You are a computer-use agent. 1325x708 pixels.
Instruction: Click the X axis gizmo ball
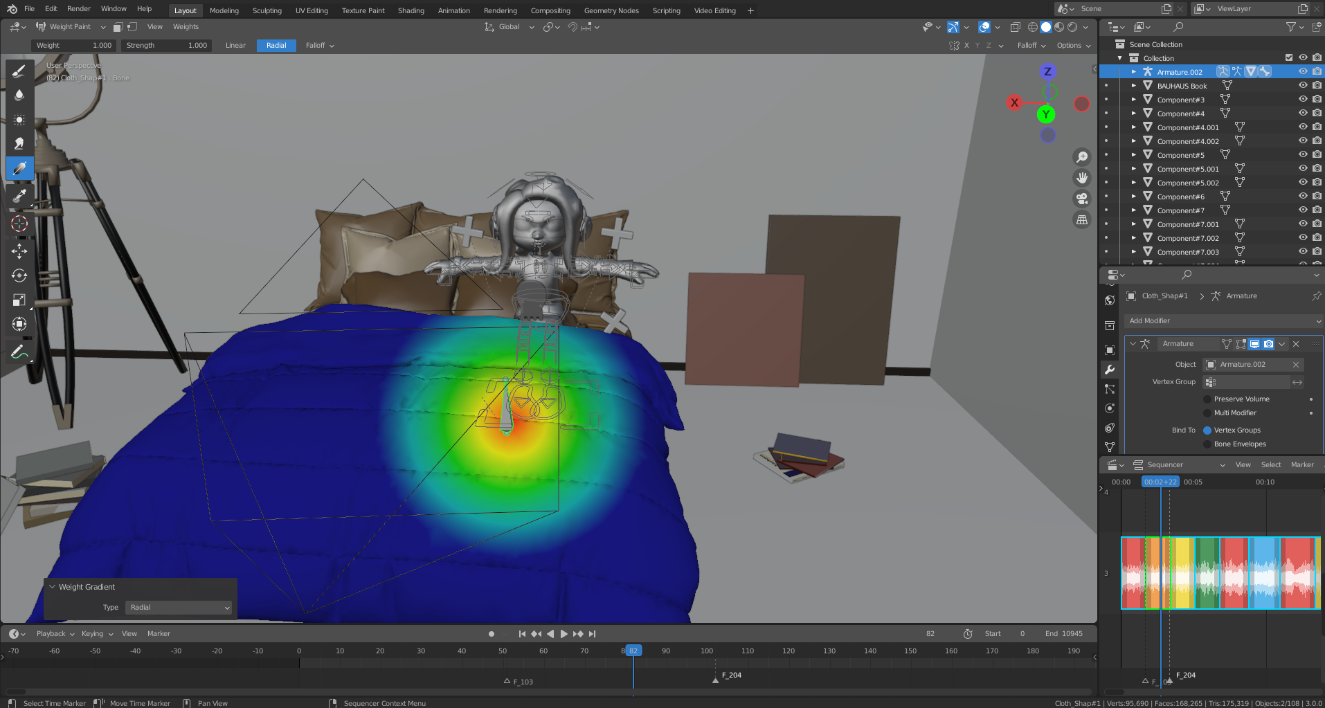tap(1014, 102)
